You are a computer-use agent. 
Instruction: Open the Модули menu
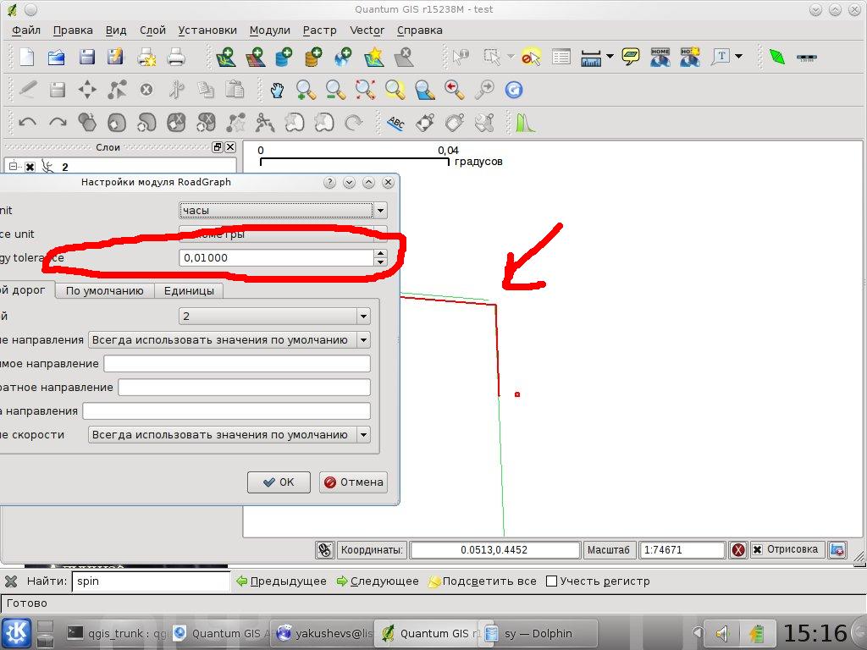pyautogui.click(x=270, y=30)
